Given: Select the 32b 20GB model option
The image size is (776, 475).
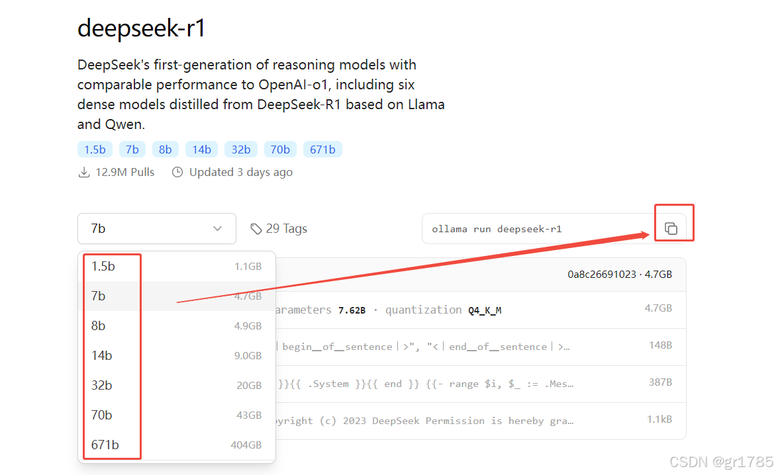Looking at the screenshot, I should click(177, 385).
